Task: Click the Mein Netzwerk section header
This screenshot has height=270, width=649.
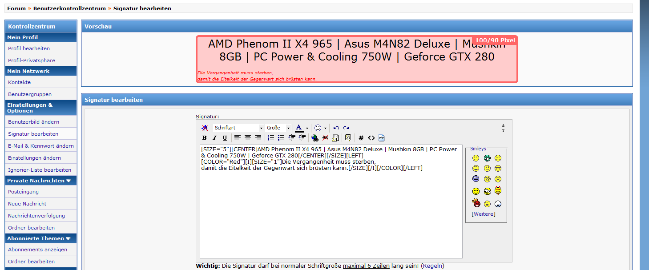Action: [x=41, y=71]
